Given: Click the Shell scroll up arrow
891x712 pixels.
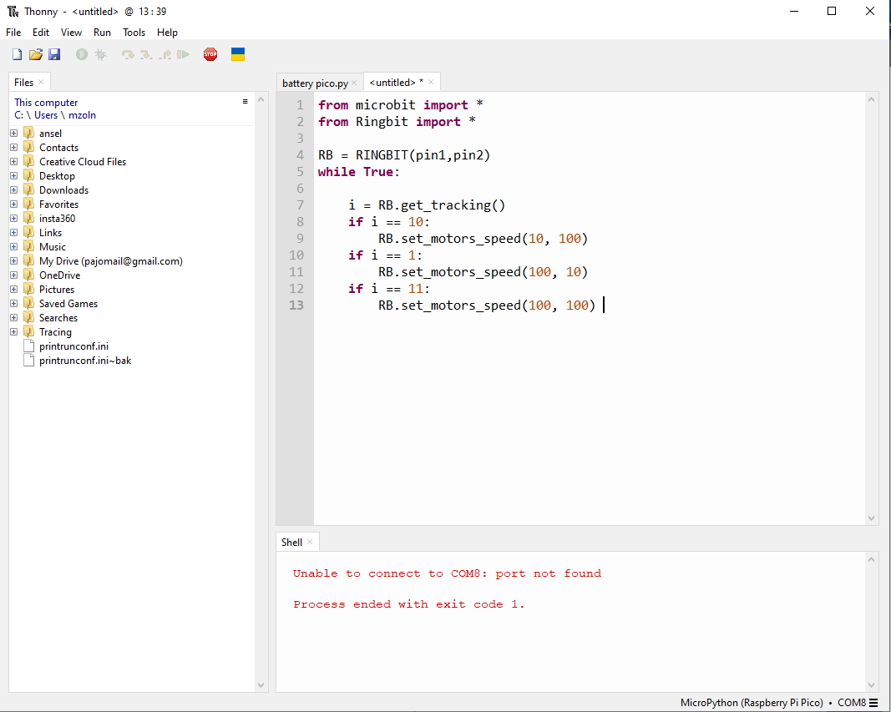Looking at the screenshot, I should [872, 559].
